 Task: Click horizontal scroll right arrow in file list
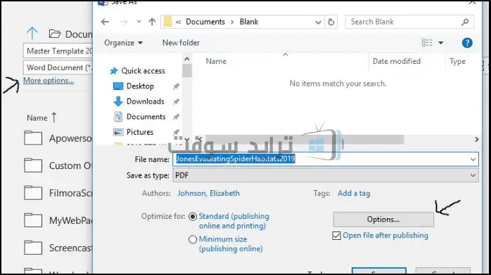[x=476, y=139]
